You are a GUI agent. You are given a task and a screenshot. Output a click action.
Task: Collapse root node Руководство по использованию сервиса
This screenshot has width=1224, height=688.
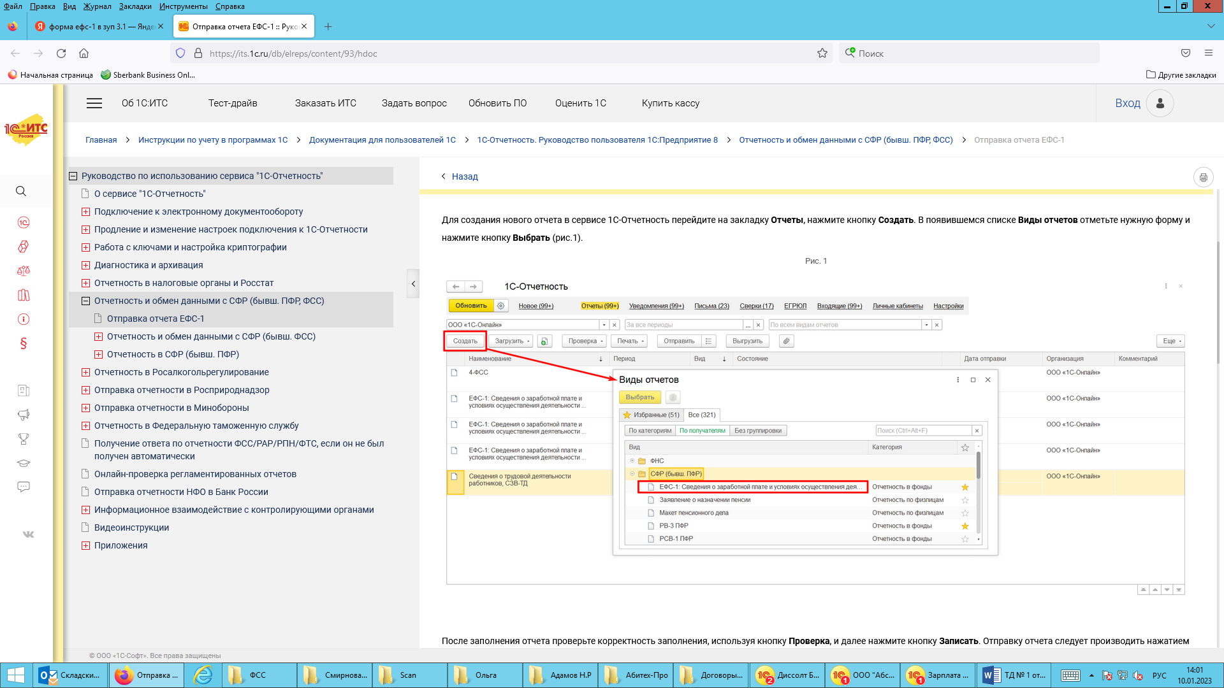click(73, 176)
